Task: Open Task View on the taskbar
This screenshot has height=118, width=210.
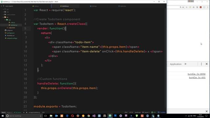Action: point(46,116)
